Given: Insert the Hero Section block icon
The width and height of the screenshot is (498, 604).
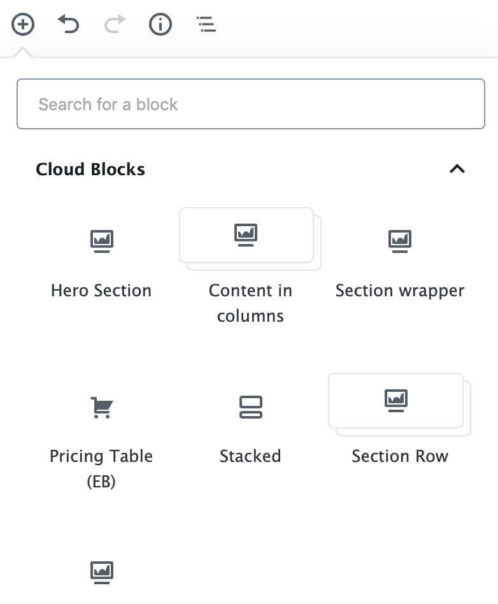Looking at the screenshot, I should coord(102,241).
